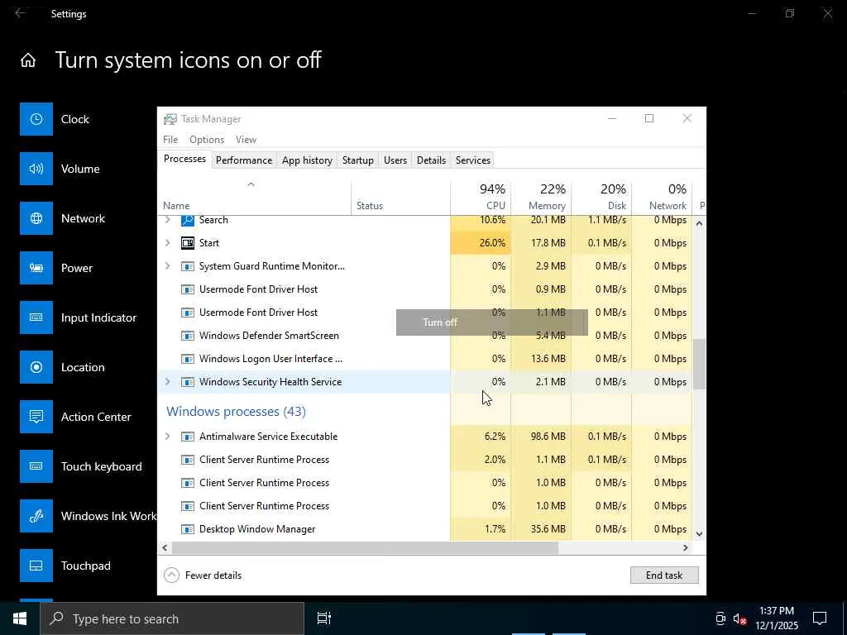Expand the Start process group
The width and height of the screenshot is (847, 635).
tap(168, 243)
